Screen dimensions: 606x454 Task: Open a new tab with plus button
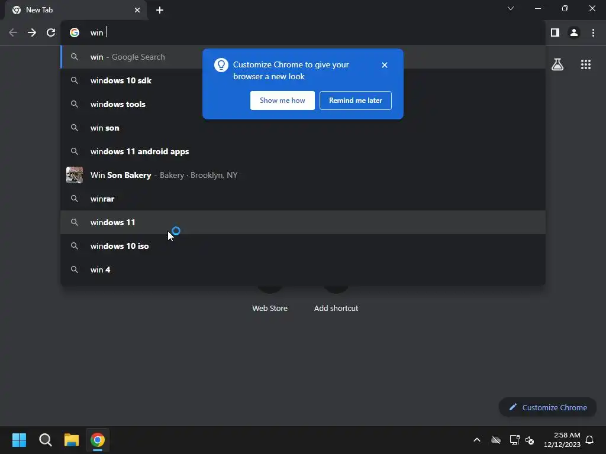pos(160,10)
